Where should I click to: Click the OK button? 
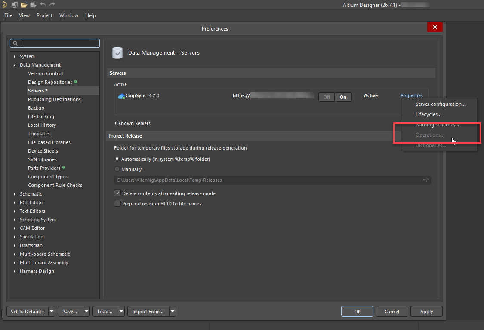(357, 312)
